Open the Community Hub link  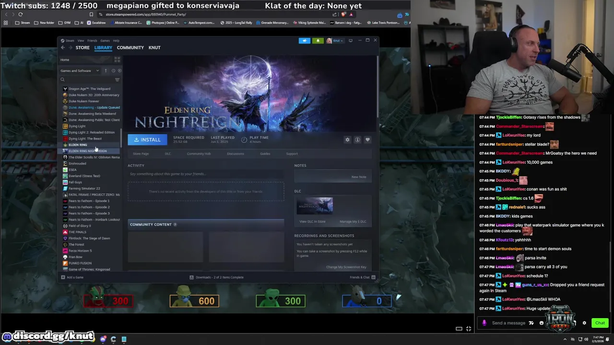[199, 154]
